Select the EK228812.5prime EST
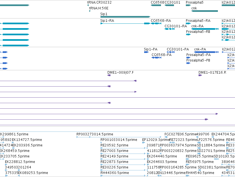This screenshot has width=235, height=177. [6, 165]
